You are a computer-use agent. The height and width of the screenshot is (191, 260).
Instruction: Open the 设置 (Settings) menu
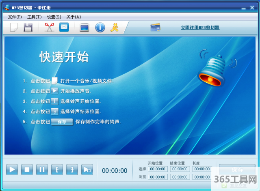tap(54, 17)
